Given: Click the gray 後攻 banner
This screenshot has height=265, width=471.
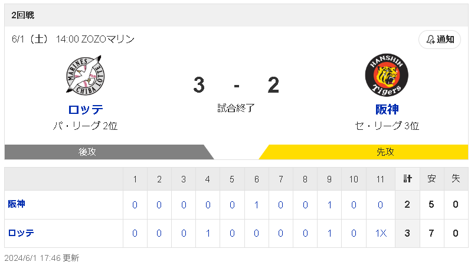Looking at the screenshot, I should coord(109,152).
